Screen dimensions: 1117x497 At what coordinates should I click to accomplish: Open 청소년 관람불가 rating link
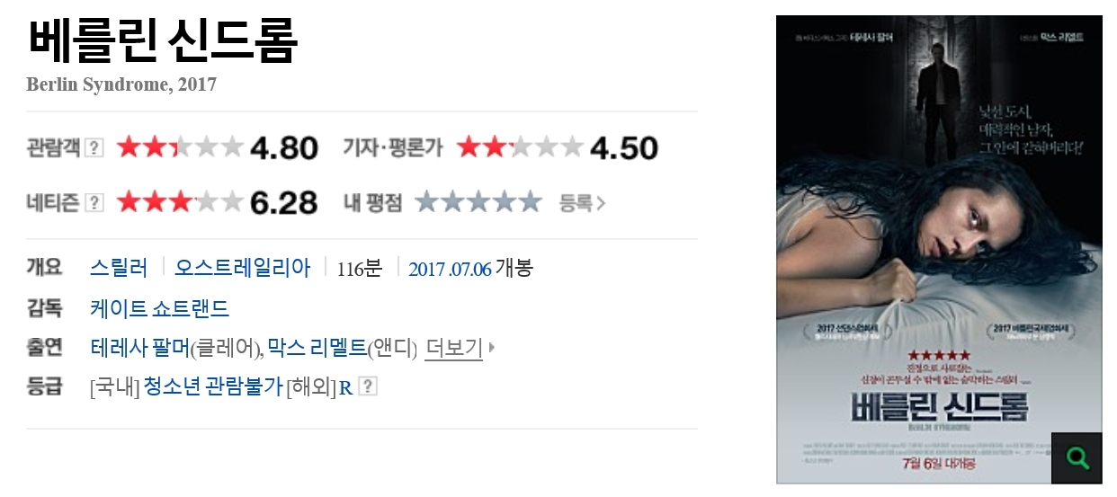click(213, 386)
